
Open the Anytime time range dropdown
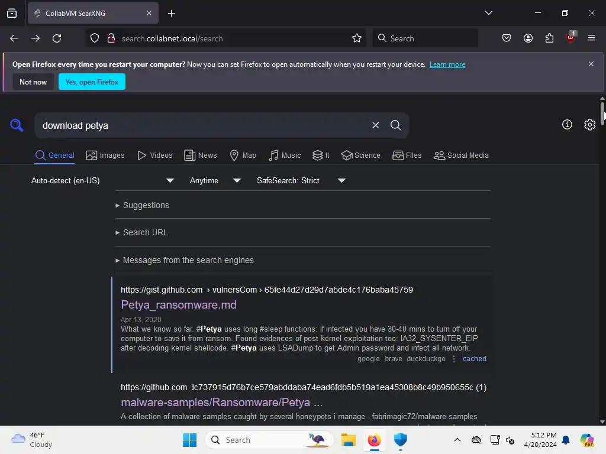[215, 181]
